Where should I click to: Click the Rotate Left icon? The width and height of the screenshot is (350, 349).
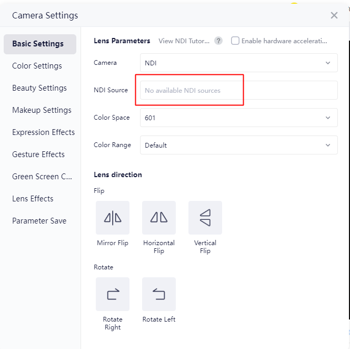[159, 294]
